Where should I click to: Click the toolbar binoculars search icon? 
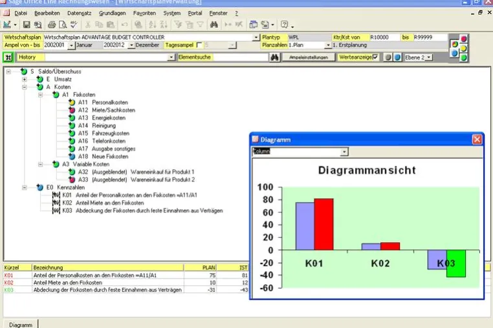tap(214, 25)
